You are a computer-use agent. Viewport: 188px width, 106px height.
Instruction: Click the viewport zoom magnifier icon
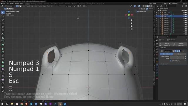132,20
